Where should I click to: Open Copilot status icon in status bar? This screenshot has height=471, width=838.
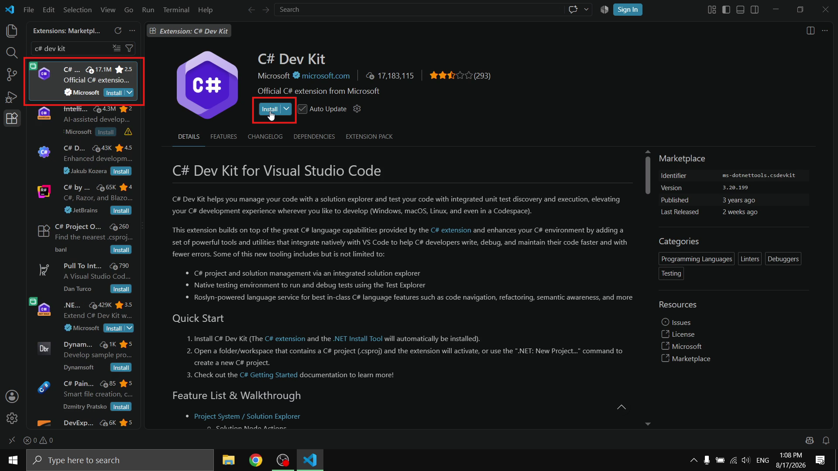810,440
